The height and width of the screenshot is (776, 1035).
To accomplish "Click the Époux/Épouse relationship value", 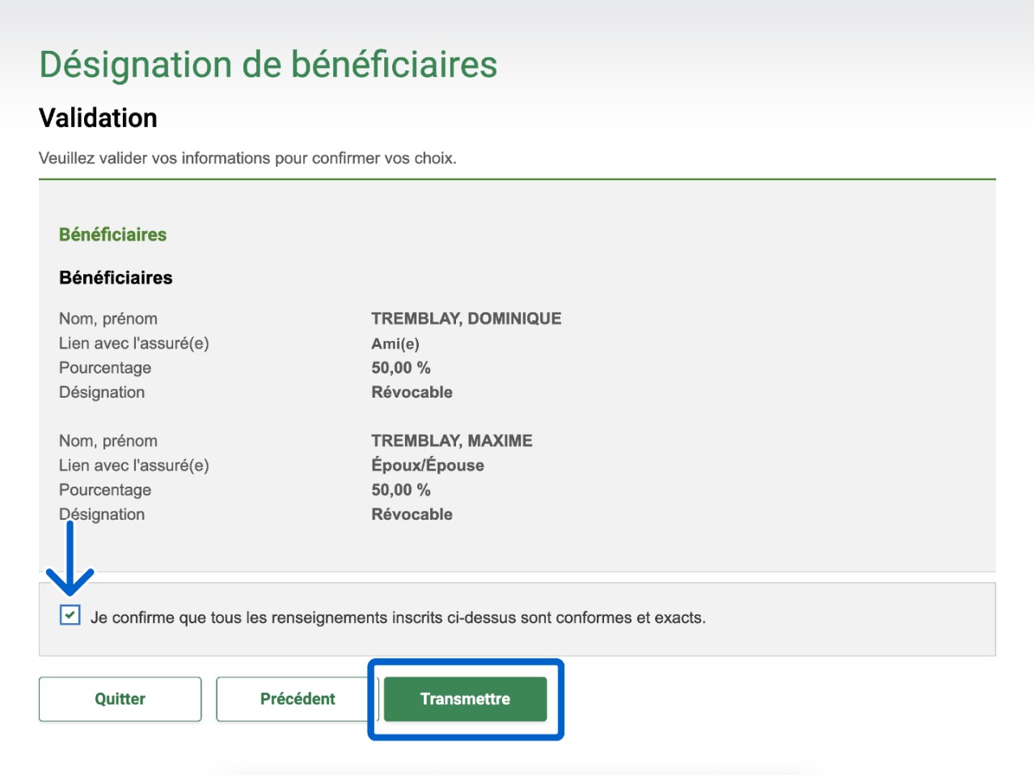I will (x=427, y=466).
